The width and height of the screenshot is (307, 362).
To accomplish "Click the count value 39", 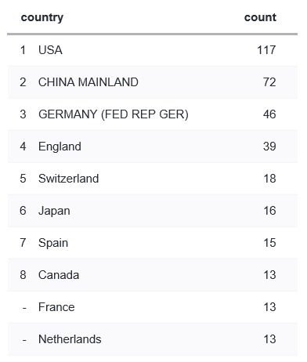I will click(269, 147).
